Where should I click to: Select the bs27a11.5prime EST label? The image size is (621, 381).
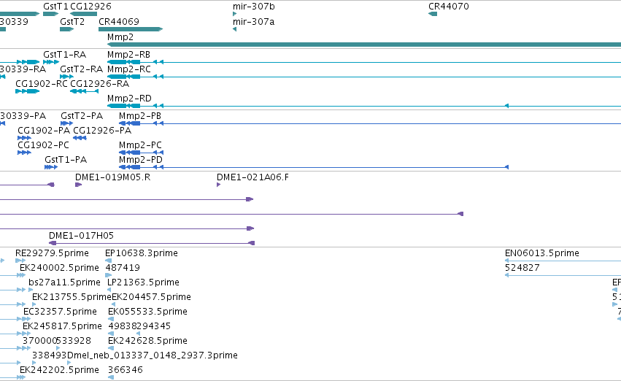click(x=64, y=282)
